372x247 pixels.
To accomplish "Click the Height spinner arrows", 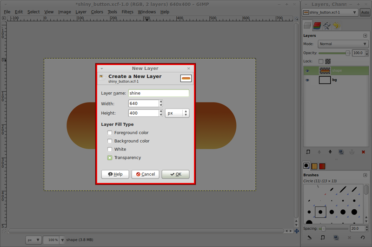I will (161, 113).
